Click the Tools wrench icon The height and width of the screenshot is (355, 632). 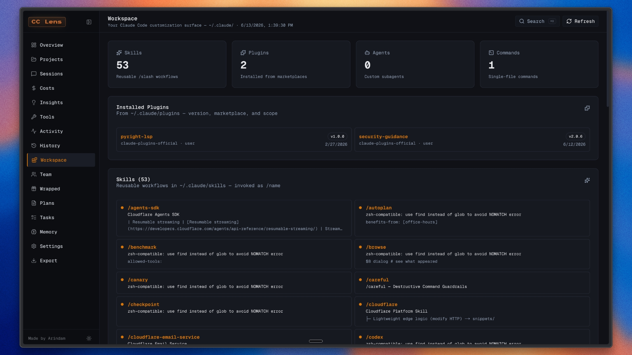pyautogui.click(x=34, y=117)
